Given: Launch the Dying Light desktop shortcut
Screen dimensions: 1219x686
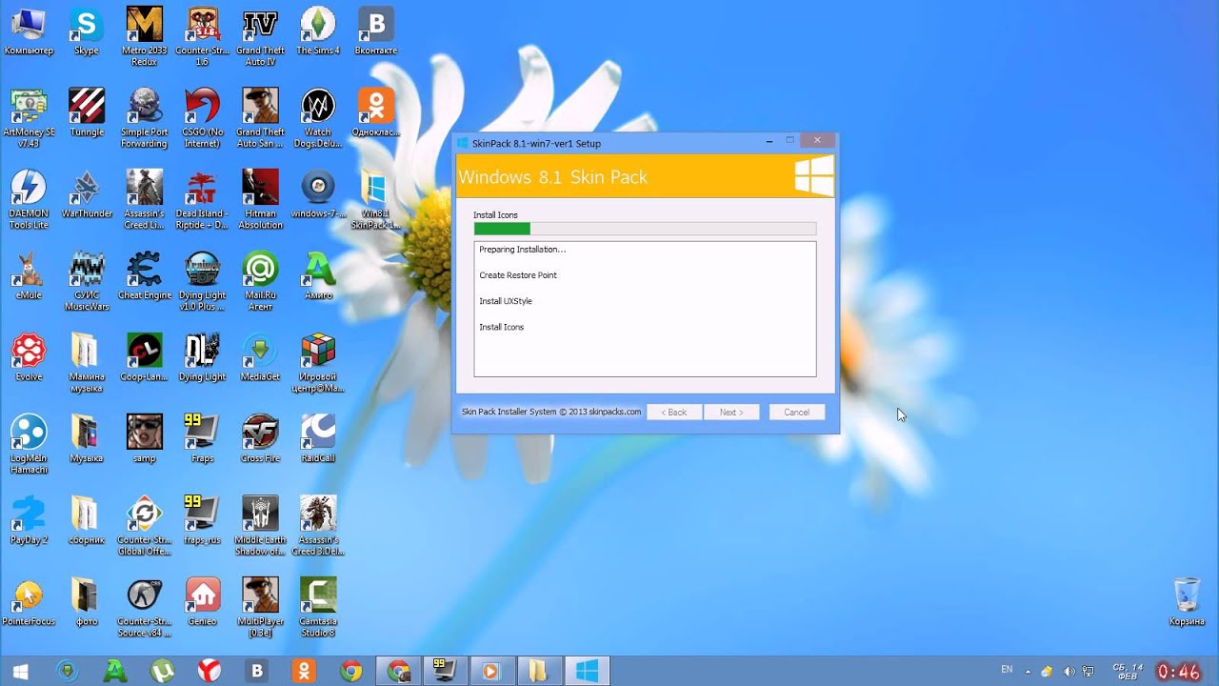Looking at the screenshot, I should 202,357.
